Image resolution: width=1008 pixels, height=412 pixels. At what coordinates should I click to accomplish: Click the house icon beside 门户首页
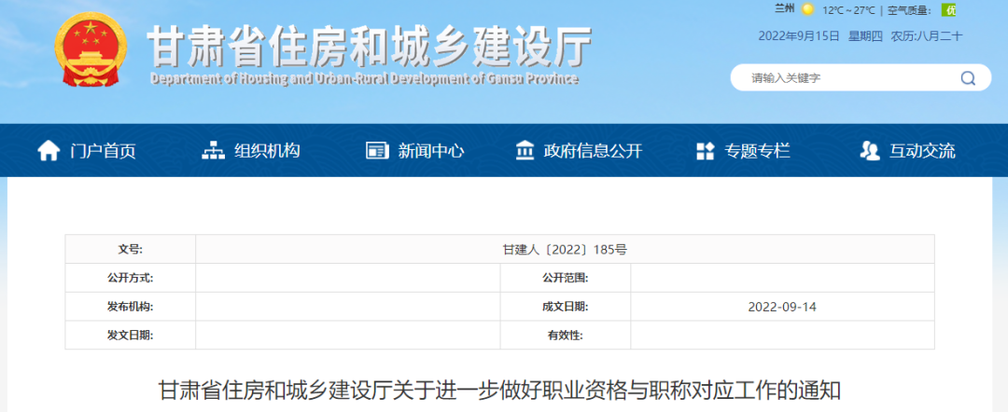(48, 151)
